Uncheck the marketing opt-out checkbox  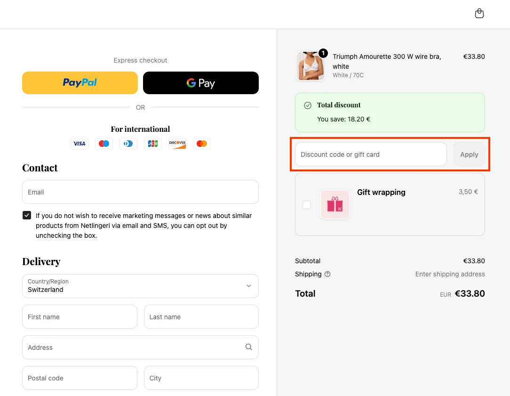tap(27, 215)
